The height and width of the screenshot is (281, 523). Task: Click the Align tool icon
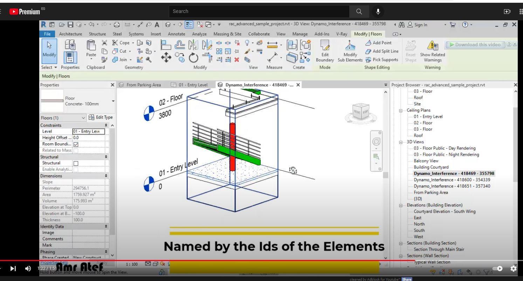pyautogui.click(x=165, y=44)
